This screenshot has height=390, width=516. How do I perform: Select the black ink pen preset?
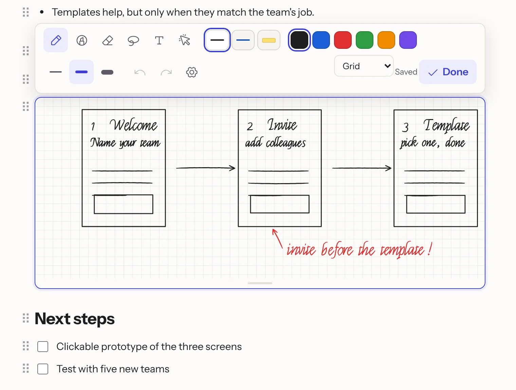click(x=217, y=40)
